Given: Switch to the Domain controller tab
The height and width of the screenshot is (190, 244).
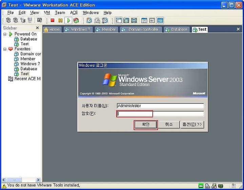Looking at the screenshot, I should pos(141,29).
